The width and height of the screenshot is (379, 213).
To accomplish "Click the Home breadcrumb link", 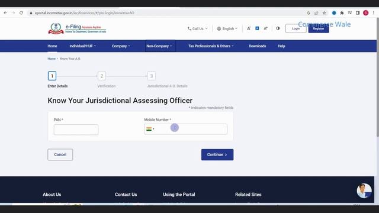I will (x=52, y=59).
